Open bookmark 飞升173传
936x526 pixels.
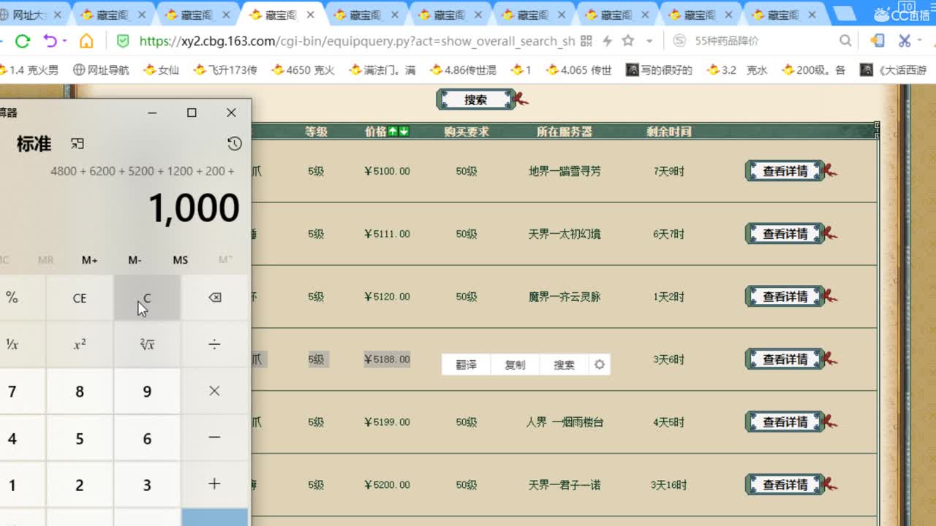(225, 70)
